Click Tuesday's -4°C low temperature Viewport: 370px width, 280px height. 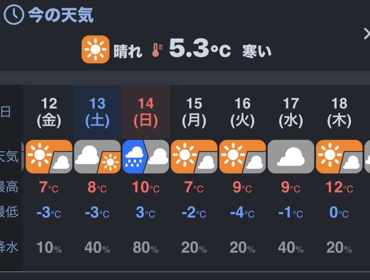pyautogui.click(x=242, y=212)
